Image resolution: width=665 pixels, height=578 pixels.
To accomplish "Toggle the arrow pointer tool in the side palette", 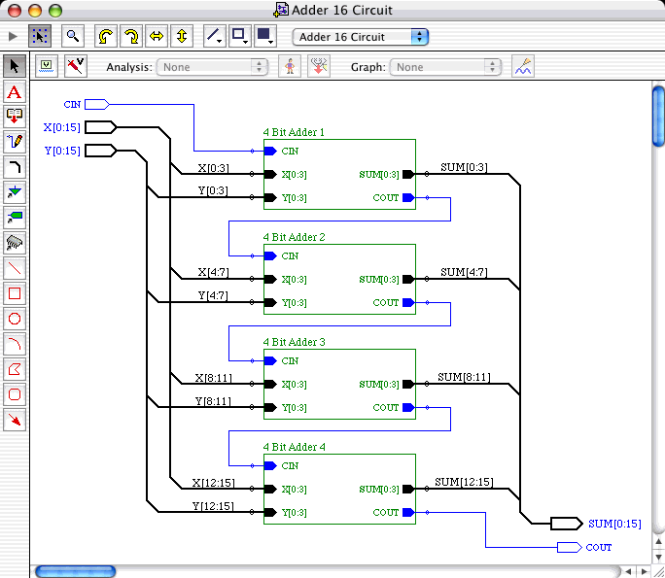I will pyautogui.click(x=15, y=67).
